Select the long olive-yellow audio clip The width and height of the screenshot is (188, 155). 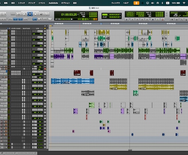click(x=156, y=87)
